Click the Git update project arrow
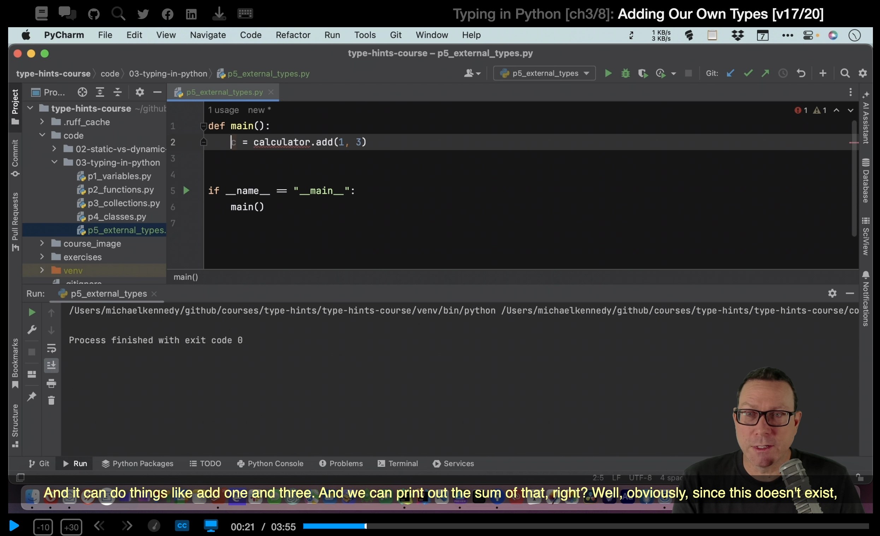 pyautogui.click(x=730, y=73)
